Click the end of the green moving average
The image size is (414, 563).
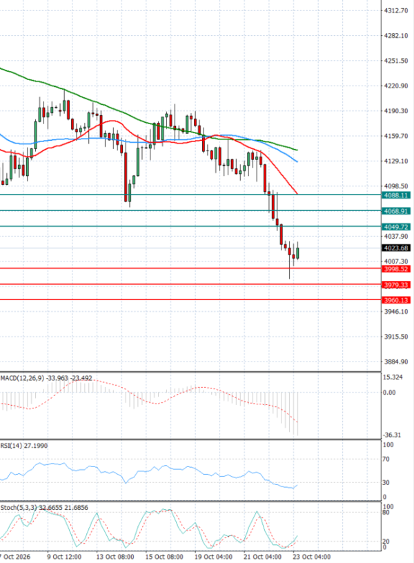(x=297, y=150)
